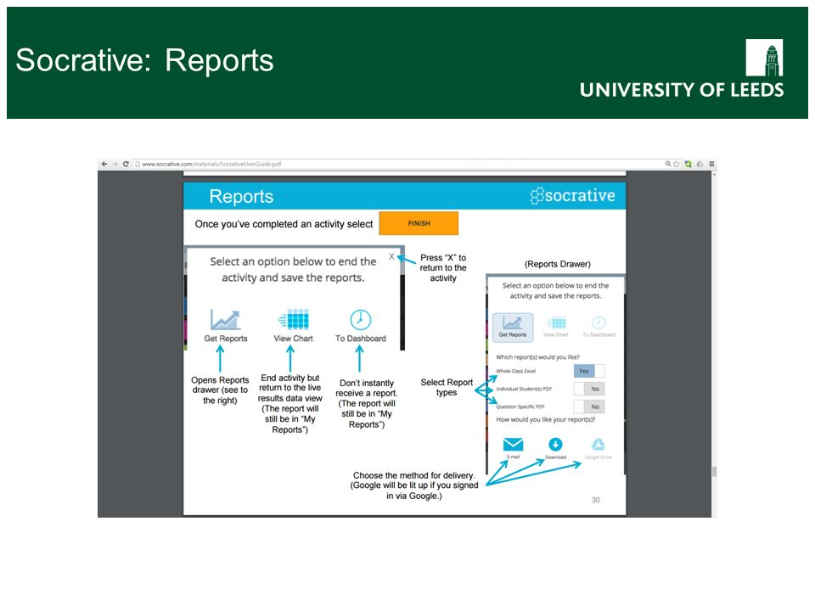Select Get Reports in the Reports Drawer
This screenshot has width=815, height=611.
(x=513, y=327)
